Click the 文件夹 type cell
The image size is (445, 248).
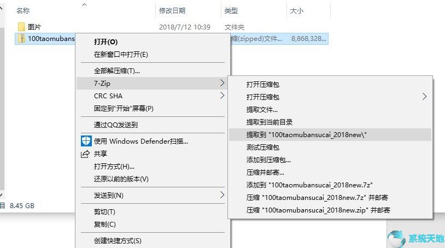point(235,27)
